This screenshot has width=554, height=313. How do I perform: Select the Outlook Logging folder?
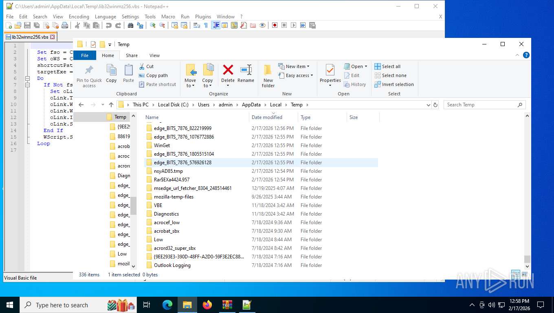[x=262, y=265]
